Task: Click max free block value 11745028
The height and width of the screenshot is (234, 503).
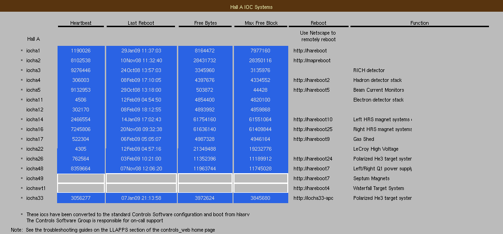Action: 261,168
